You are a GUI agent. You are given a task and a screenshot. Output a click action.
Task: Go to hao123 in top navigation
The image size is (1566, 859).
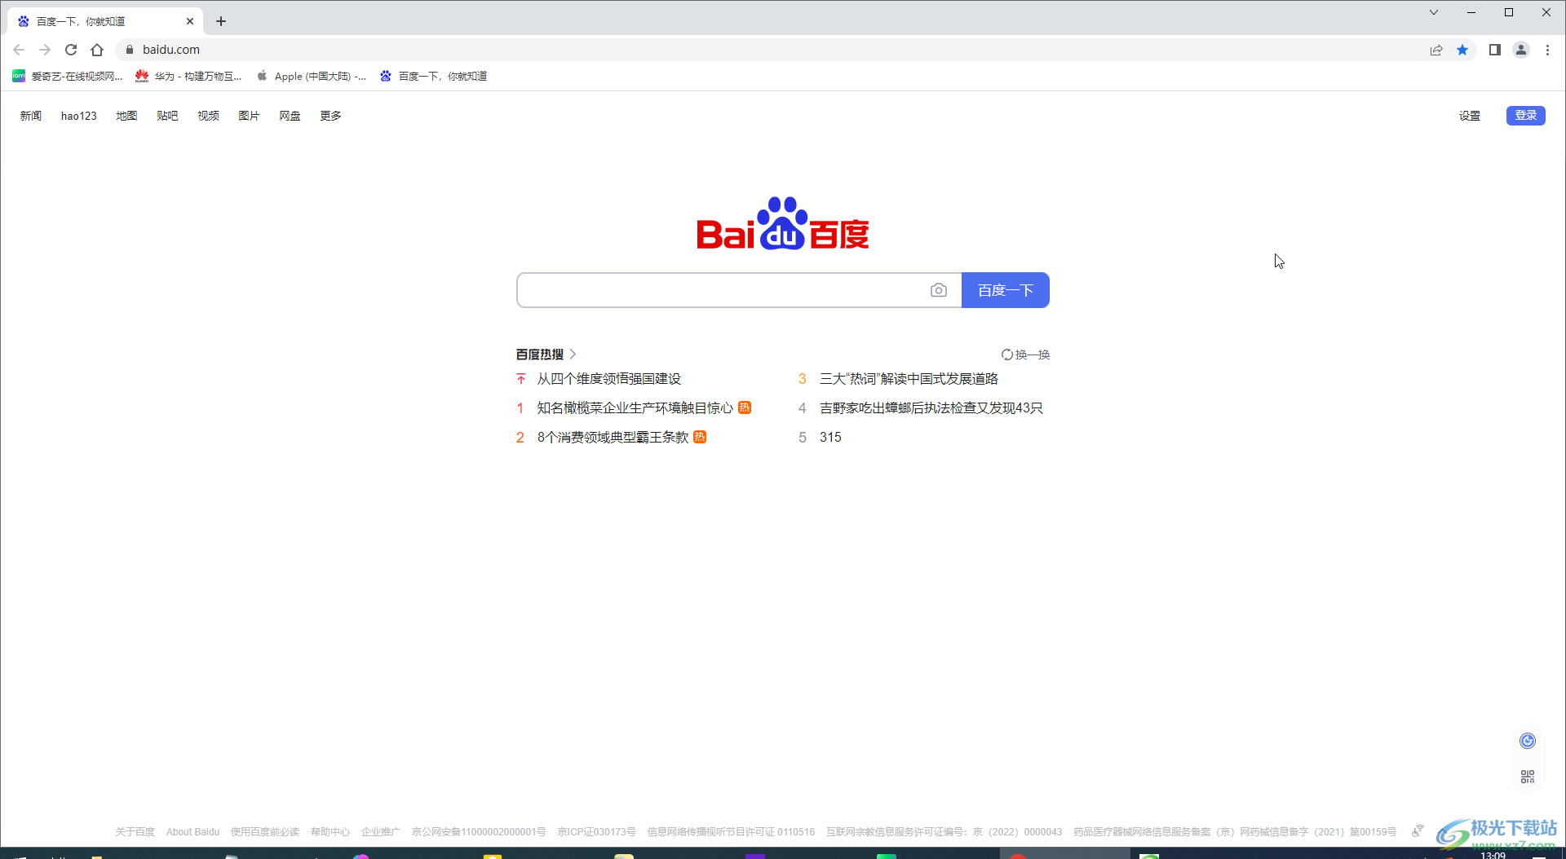79,116
